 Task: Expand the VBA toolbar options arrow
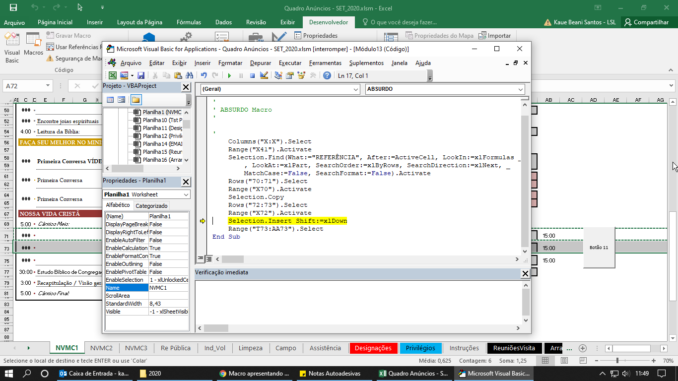coord(430,75)
